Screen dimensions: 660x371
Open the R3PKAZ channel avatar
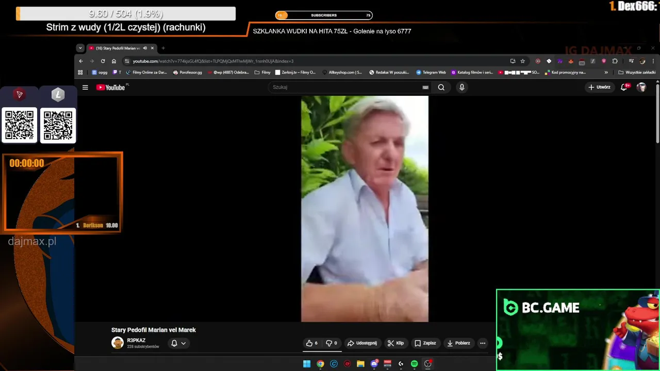tap(118, 343)
